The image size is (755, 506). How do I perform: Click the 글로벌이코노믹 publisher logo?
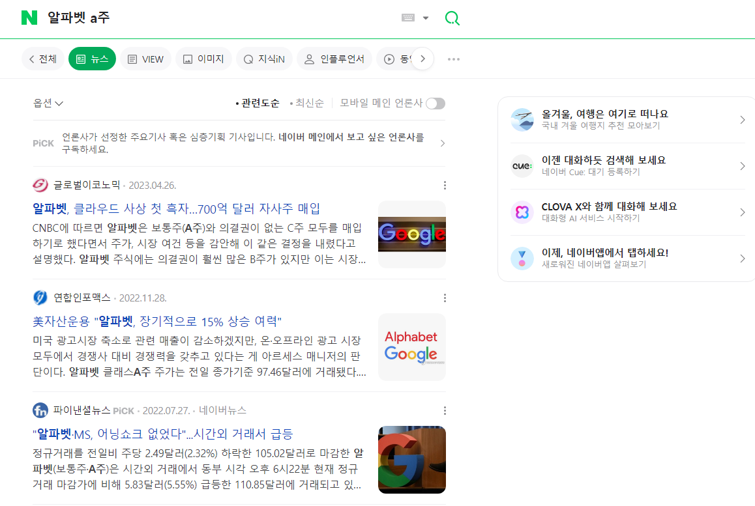[x=40, y=185]
